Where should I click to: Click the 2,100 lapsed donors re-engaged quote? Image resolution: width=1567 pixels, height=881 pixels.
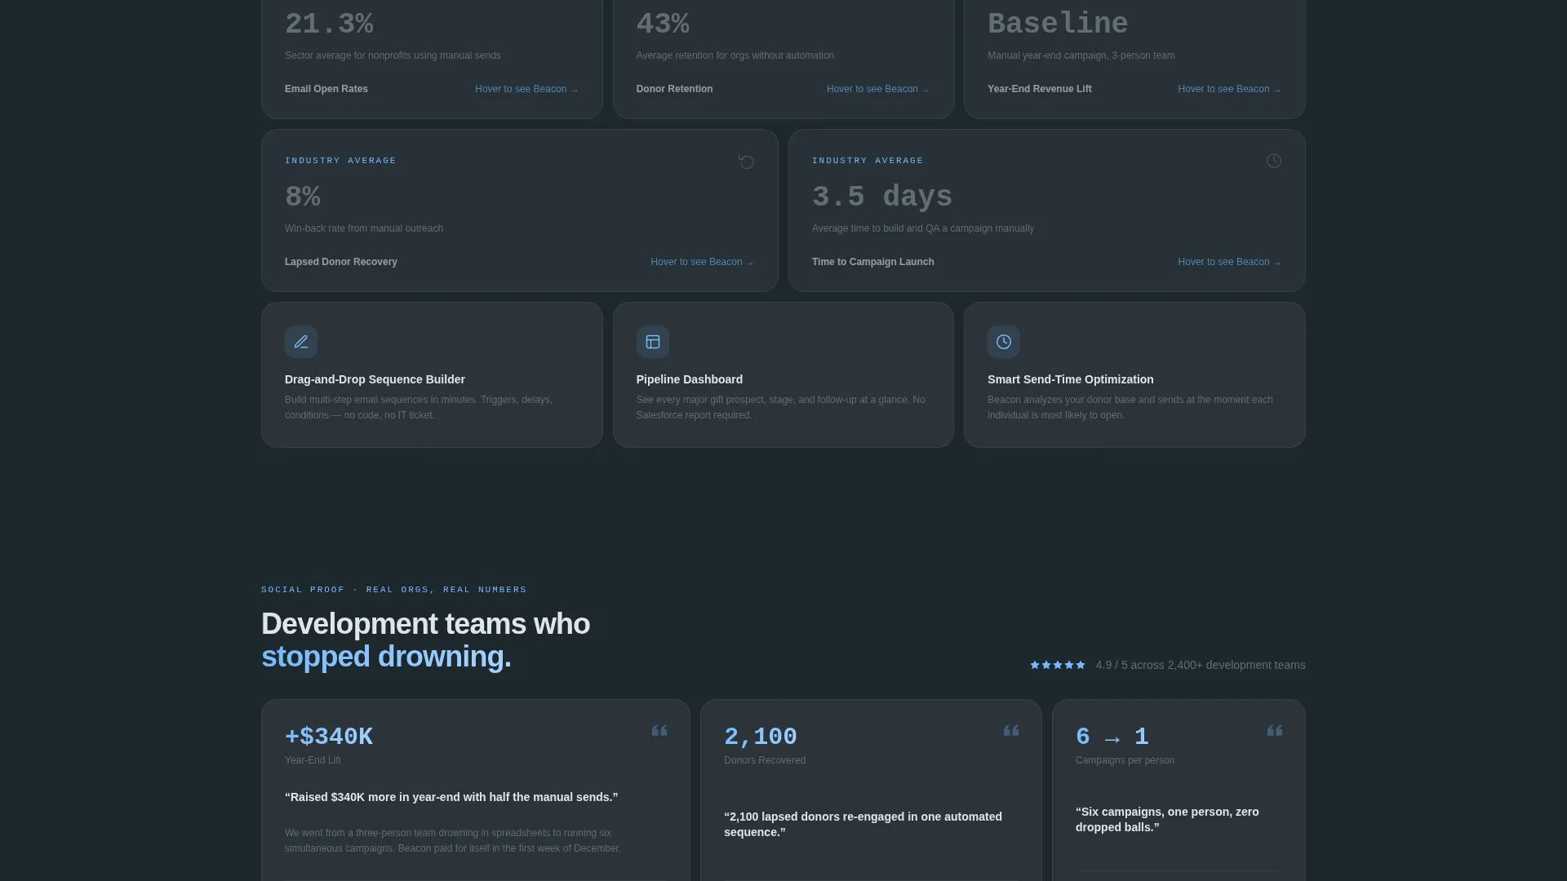coord(863,825)
